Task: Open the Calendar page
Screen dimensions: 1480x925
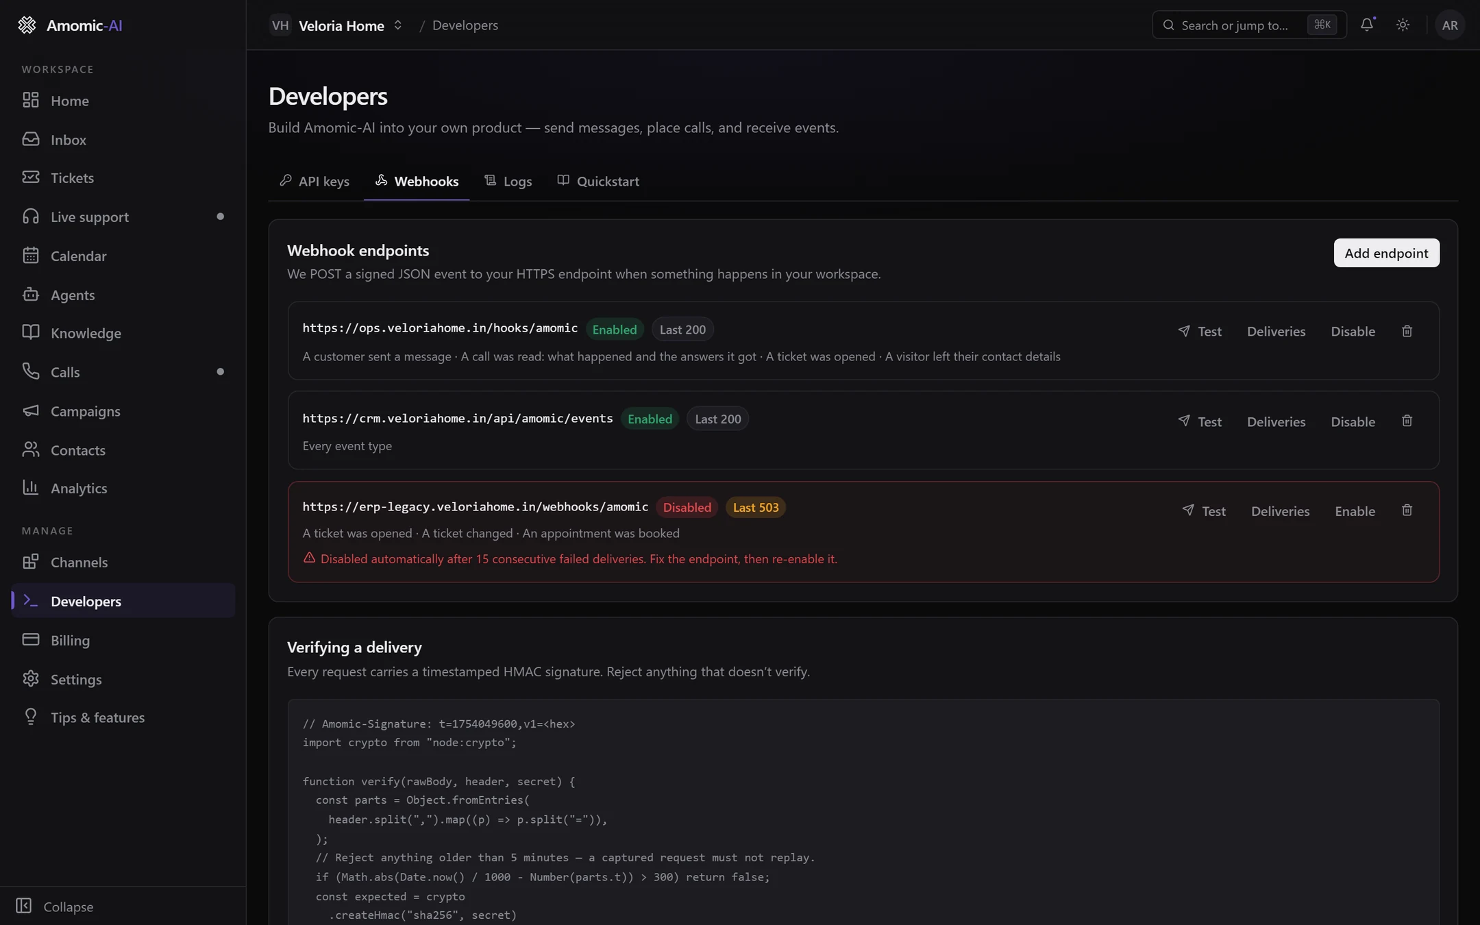Action: pyautogui.click(x=123, y=256)
